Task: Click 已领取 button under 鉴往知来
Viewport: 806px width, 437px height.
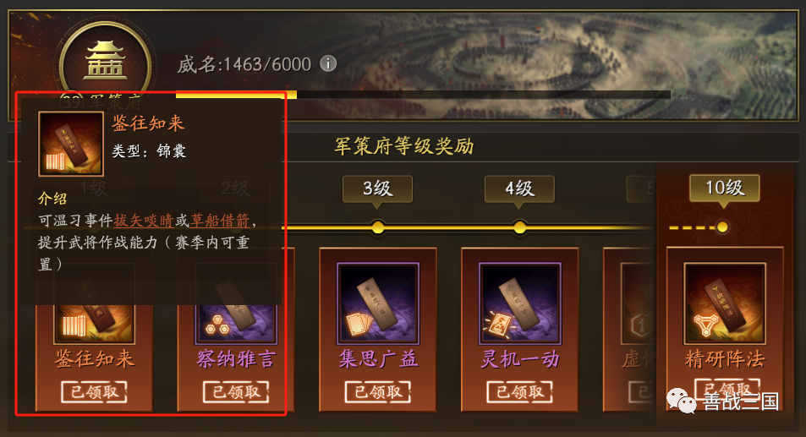Action: [x=94, y=392]
